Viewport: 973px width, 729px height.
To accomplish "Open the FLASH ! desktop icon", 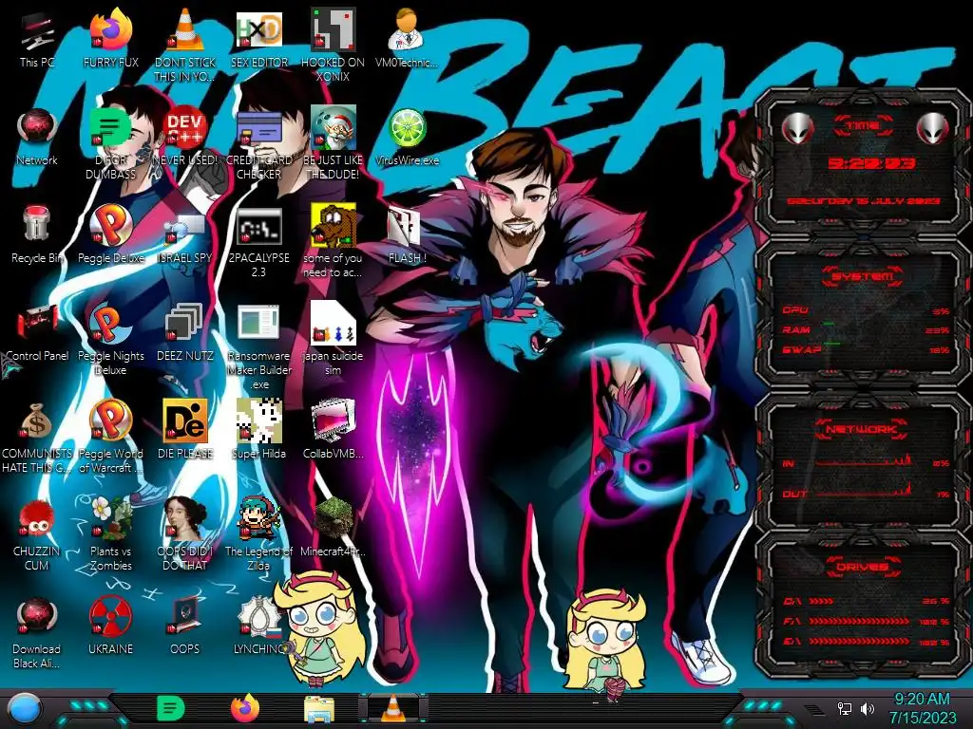I will click(407, 234).
